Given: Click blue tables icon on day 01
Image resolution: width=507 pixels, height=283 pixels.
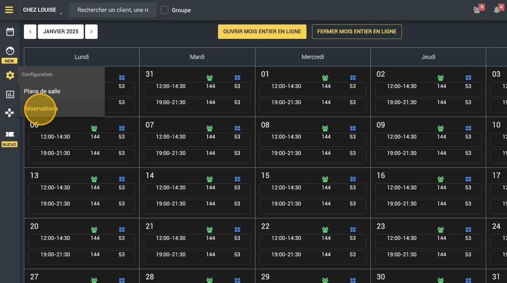Looking at the screenshot, I should 353,78.
